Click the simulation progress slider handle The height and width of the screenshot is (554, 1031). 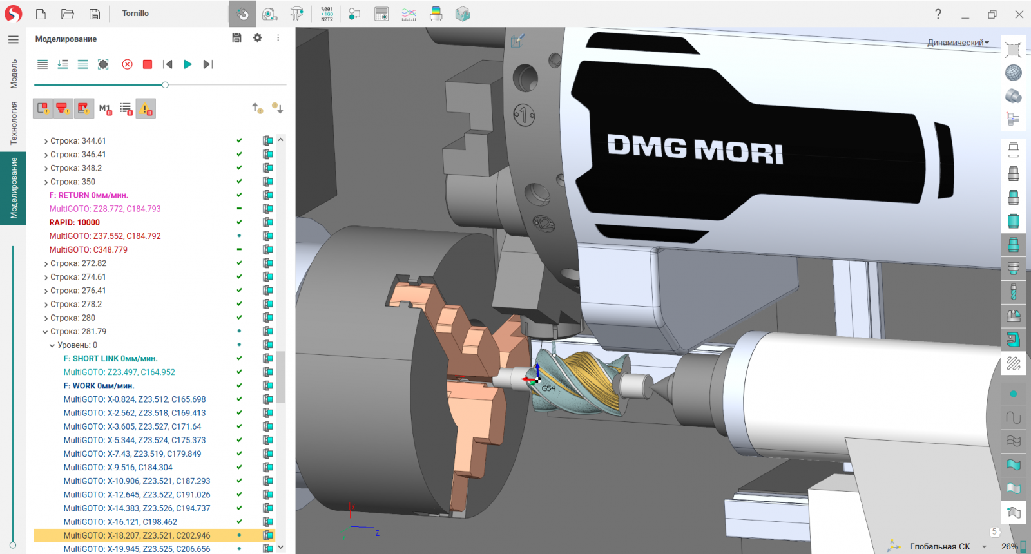coord(166,85)
